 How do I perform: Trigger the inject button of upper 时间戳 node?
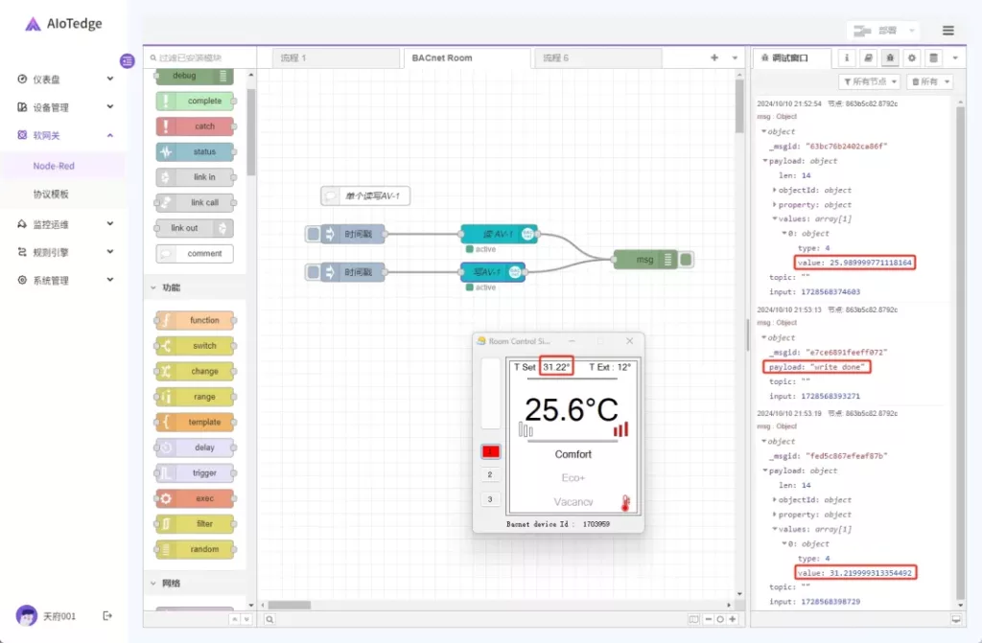click(x=313, y=234)
